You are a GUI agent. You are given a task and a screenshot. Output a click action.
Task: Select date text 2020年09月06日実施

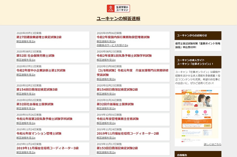coord(109,33)
